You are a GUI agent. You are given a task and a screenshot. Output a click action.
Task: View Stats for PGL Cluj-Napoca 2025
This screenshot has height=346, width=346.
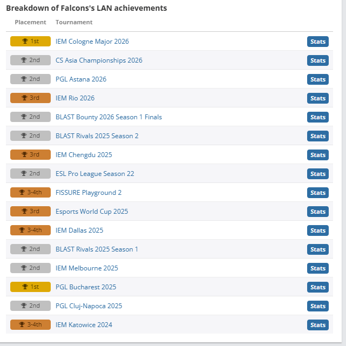click(x=318, y=306)
